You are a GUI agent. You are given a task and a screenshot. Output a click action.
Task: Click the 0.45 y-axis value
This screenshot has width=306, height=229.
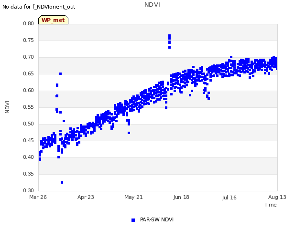point(29,140)
